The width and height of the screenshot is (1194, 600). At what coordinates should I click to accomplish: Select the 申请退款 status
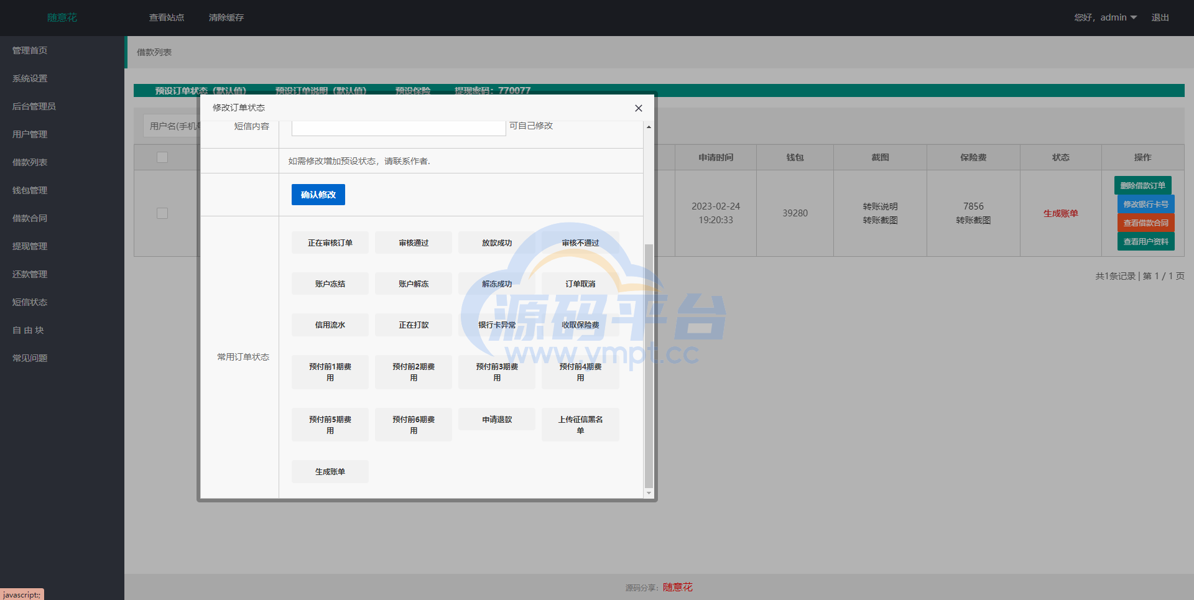497,420
